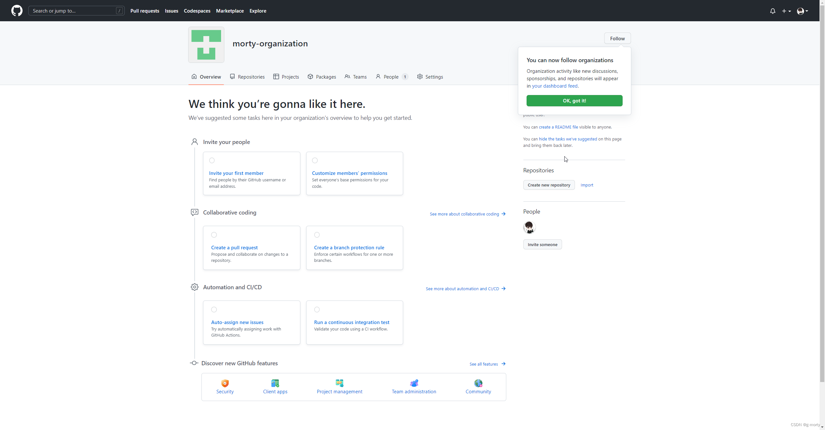Open Invite your first member link
The width and height of the screenshot is (825, 430).
[236, 173]
